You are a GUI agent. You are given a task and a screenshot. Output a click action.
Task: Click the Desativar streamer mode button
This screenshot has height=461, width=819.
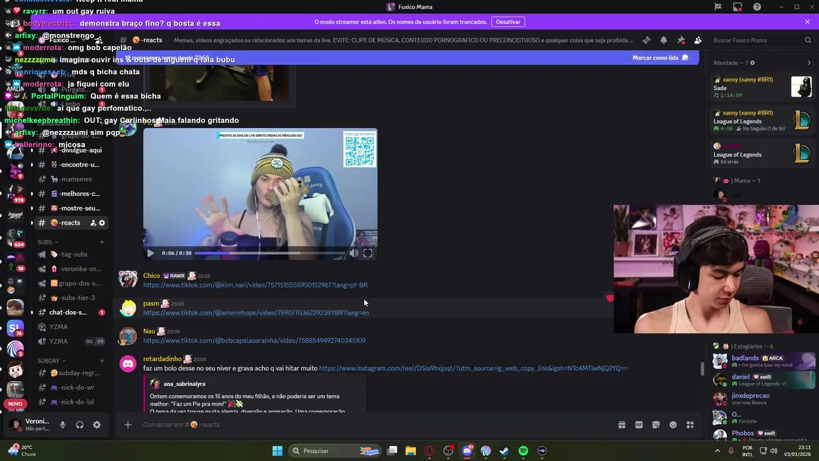tap(508, 22)
